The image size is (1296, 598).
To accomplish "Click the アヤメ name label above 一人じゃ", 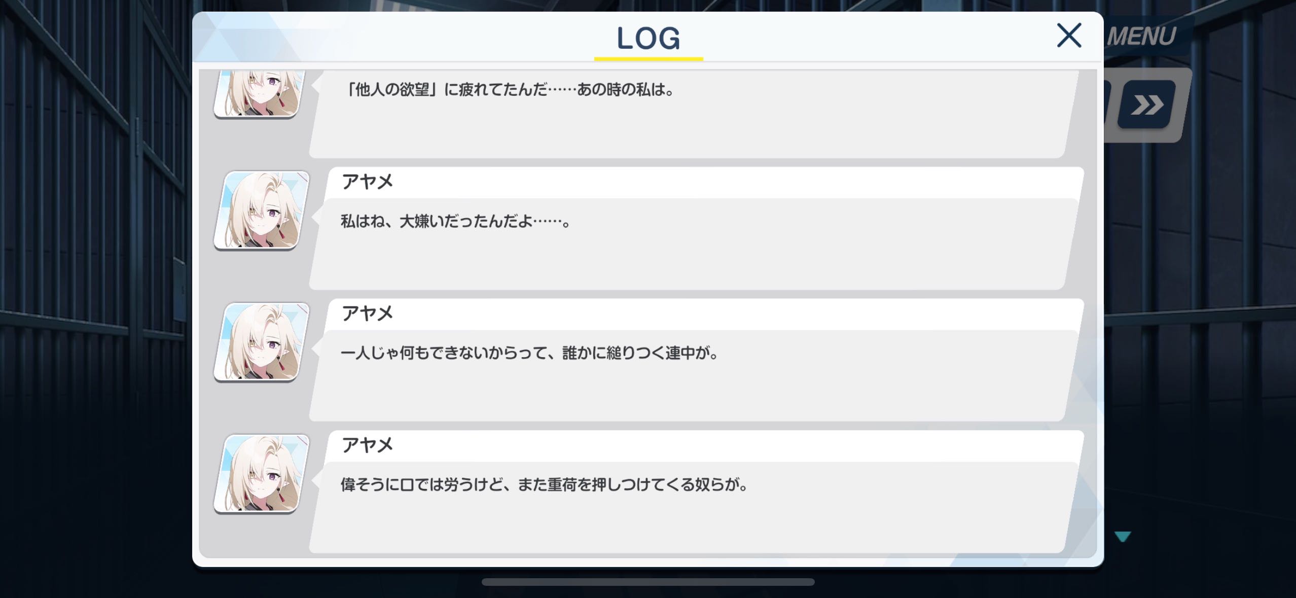I will (367, 313).
